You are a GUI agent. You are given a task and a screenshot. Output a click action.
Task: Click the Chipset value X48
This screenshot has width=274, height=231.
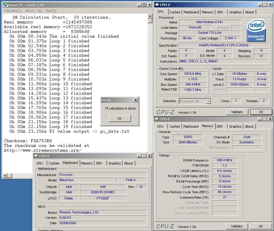(x=103, y=187)
